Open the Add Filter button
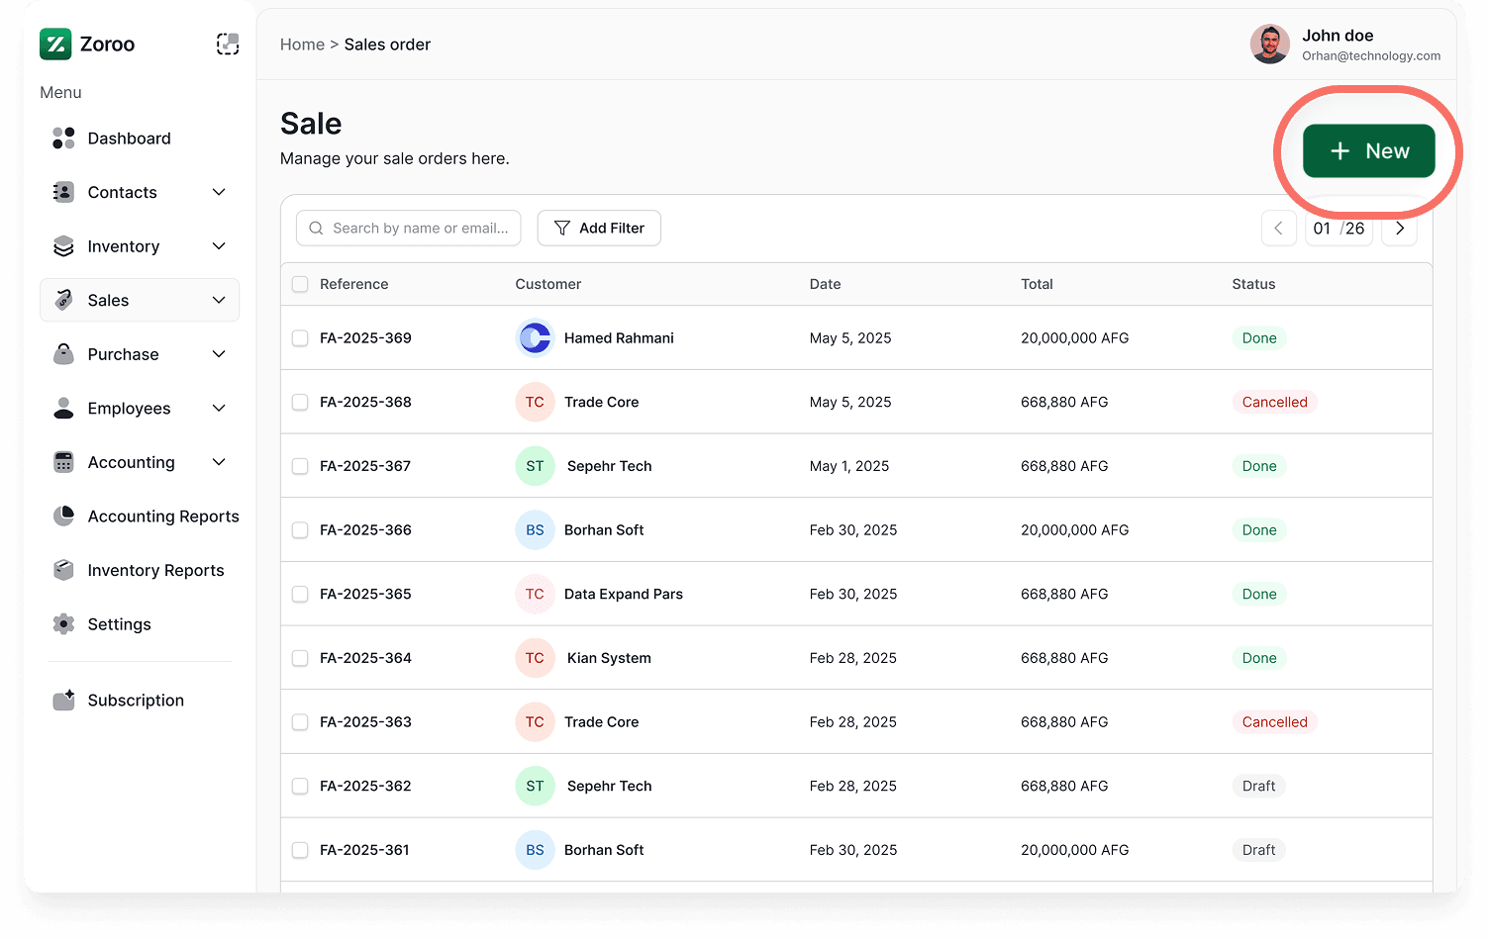The image size is (1489, 940). click(x=599, y=228)
